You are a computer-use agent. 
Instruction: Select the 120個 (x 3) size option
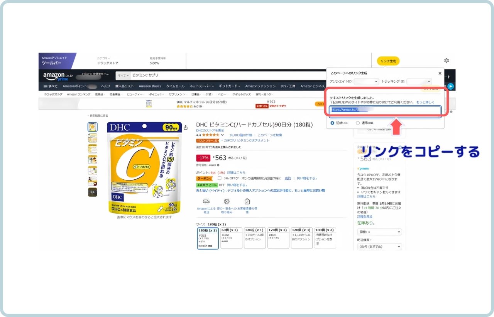pos(301,238)
